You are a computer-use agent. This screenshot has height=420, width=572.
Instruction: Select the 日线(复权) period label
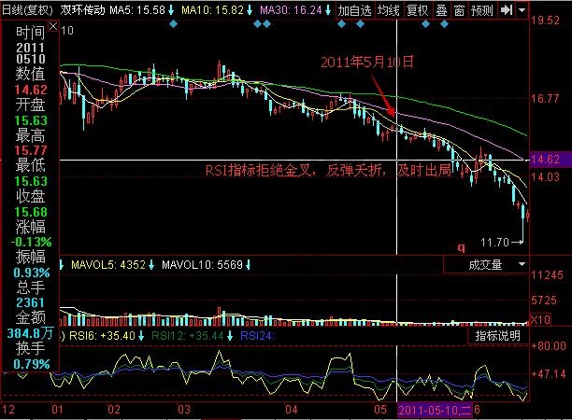click(x=28, y=9)
